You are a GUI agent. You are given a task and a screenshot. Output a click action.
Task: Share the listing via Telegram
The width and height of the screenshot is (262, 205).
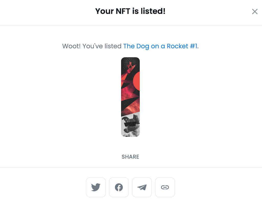[142, 187]
